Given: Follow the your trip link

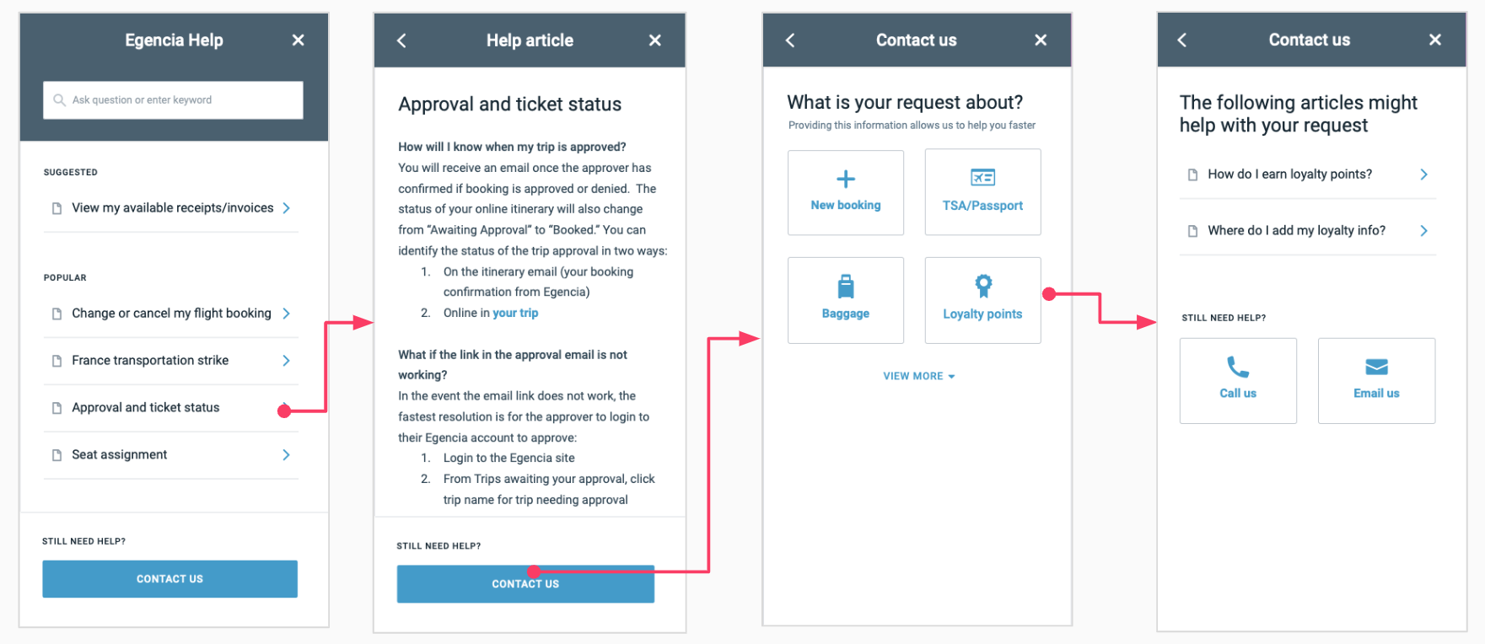Looking at the screenshot, I should [x=515, y=313].
